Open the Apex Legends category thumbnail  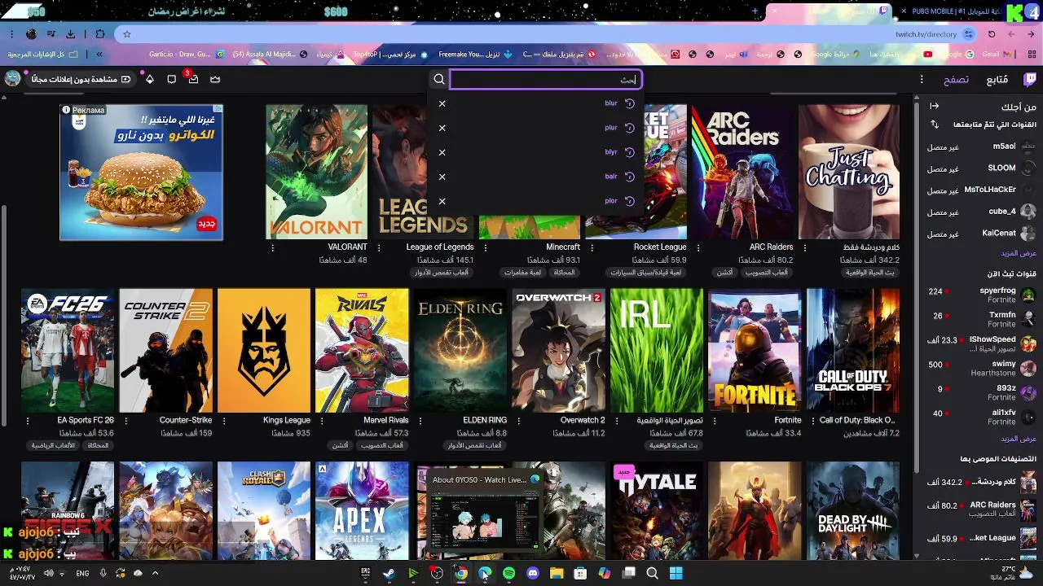pyautogui.click(x=362, y=510)
